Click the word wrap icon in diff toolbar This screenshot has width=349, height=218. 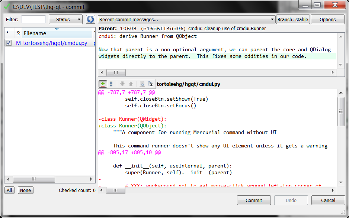point(150,84)
